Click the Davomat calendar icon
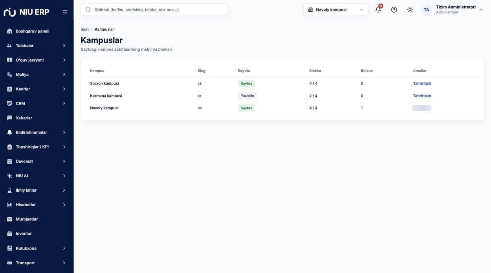 (x=9, y=161)
